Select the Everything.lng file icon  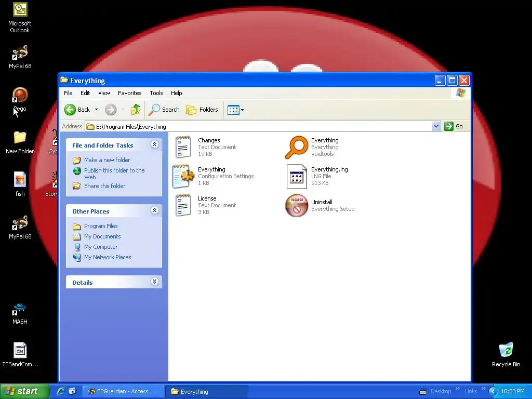tap(297, 177)
